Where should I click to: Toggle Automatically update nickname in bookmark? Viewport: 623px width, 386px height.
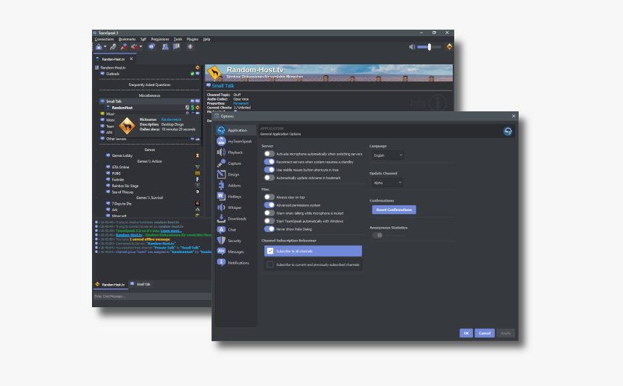[x=269, y=178]
